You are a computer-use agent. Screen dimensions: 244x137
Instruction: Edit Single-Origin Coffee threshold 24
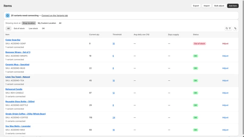coord(114,118)
